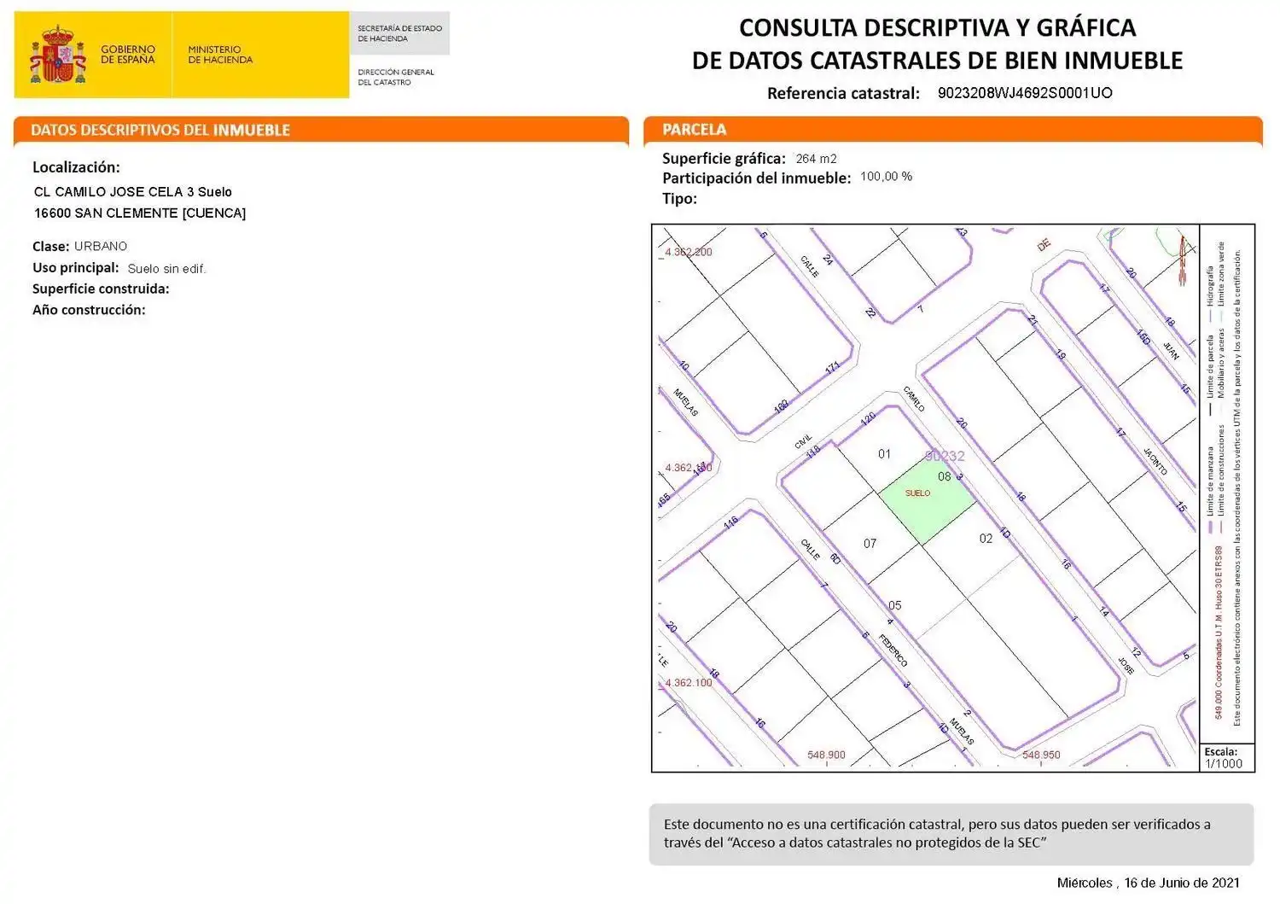Click the 'JACINTO' street label on map

[1155, 461]
